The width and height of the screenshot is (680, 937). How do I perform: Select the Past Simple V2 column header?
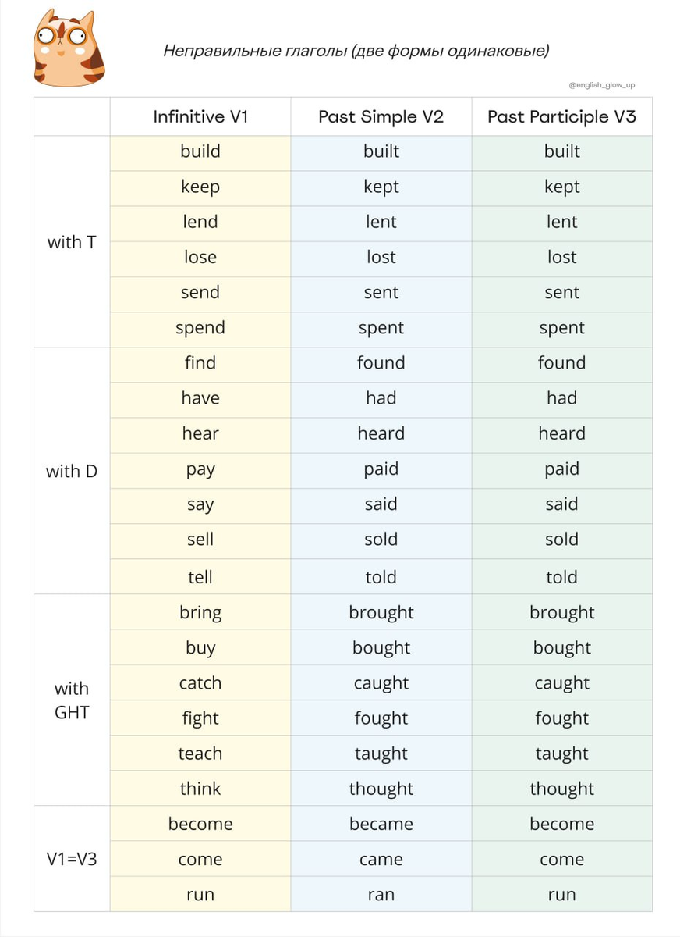pyautogui.click(x=381, y=117)
